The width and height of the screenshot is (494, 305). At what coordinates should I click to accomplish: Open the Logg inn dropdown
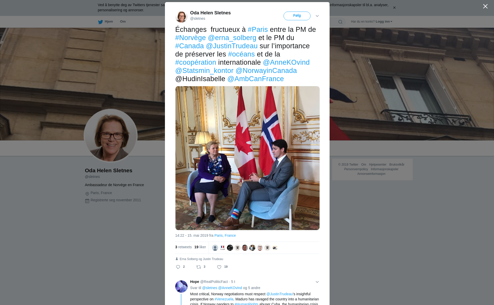384,22
